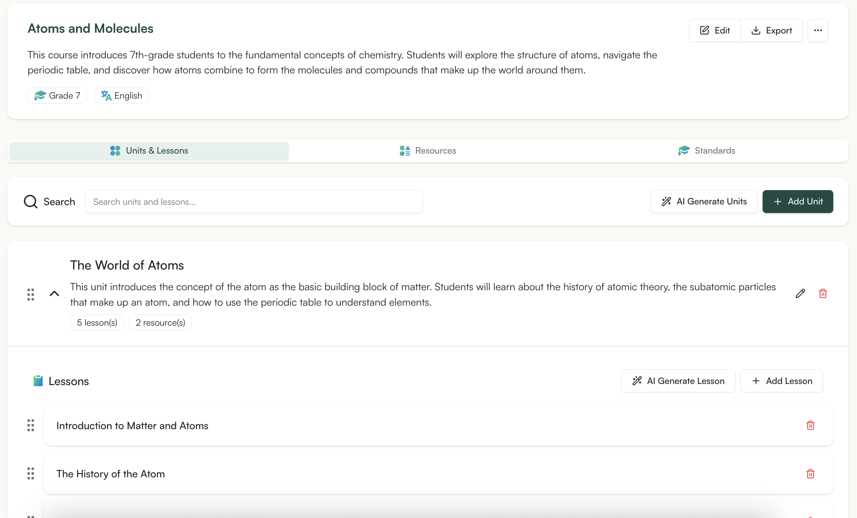This screenshot has width=857, height=518.
Task: Click the search units and lessons input field
Action: pos(254,201)
